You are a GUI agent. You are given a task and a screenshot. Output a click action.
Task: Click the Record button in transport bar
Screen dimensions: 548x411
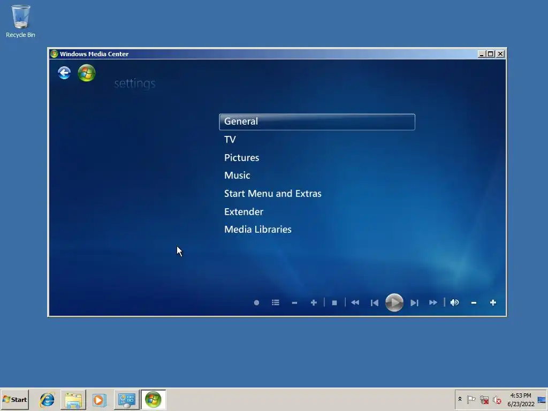point(256,303)
